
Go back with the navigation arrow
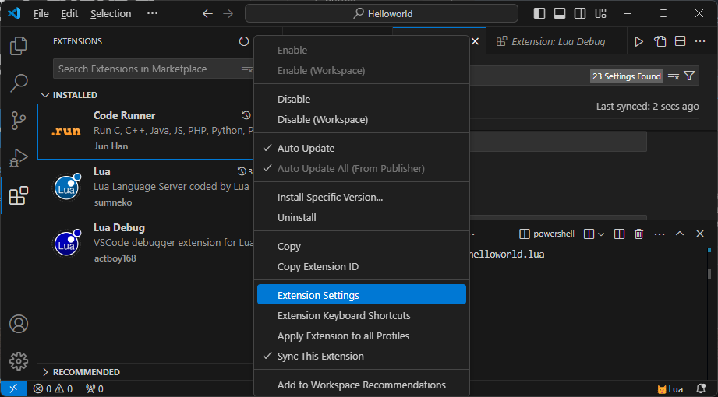tap(208, 14)
